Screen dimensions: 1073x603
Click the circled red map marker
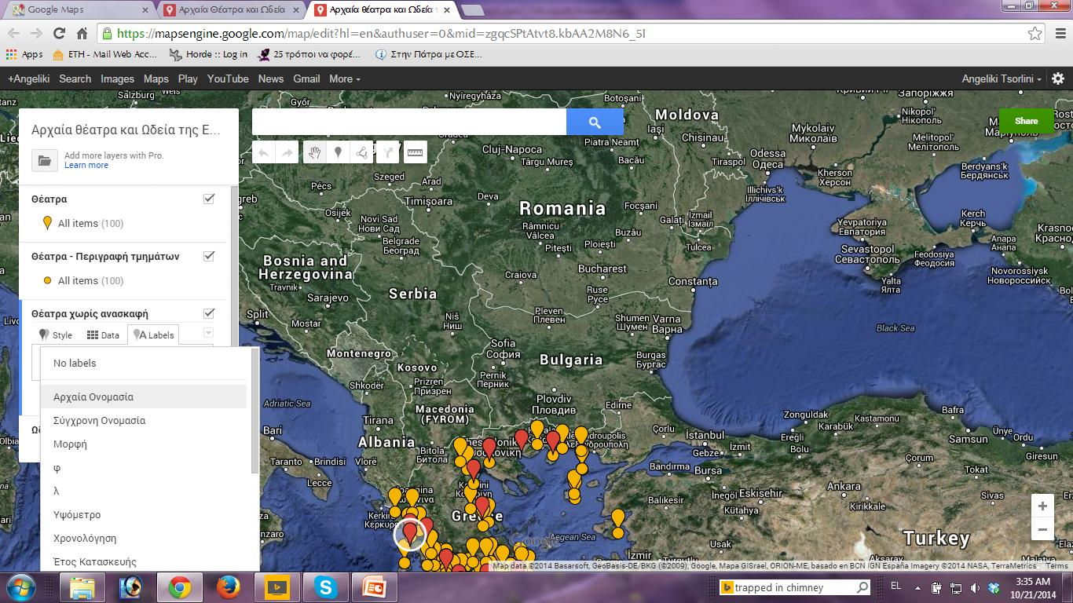tap(409, 534)
